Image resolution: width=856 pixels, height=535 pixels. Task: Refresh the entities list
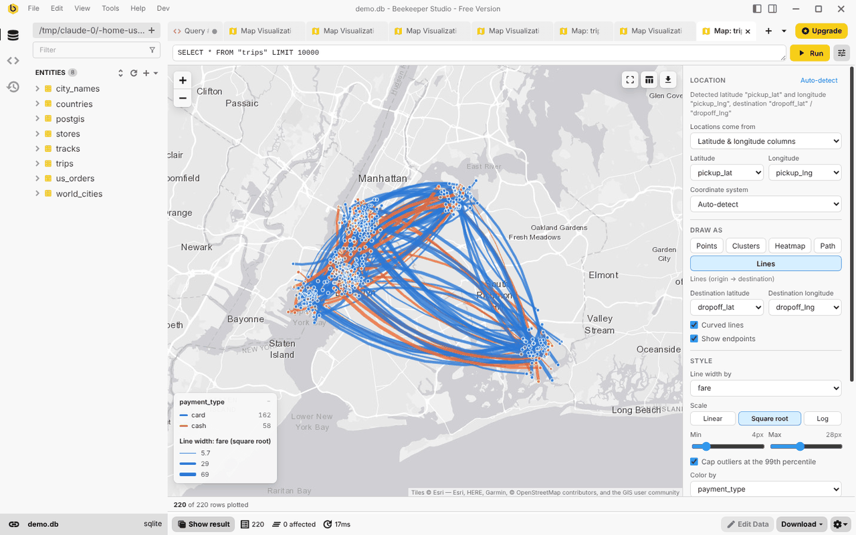tap(134, 73)
